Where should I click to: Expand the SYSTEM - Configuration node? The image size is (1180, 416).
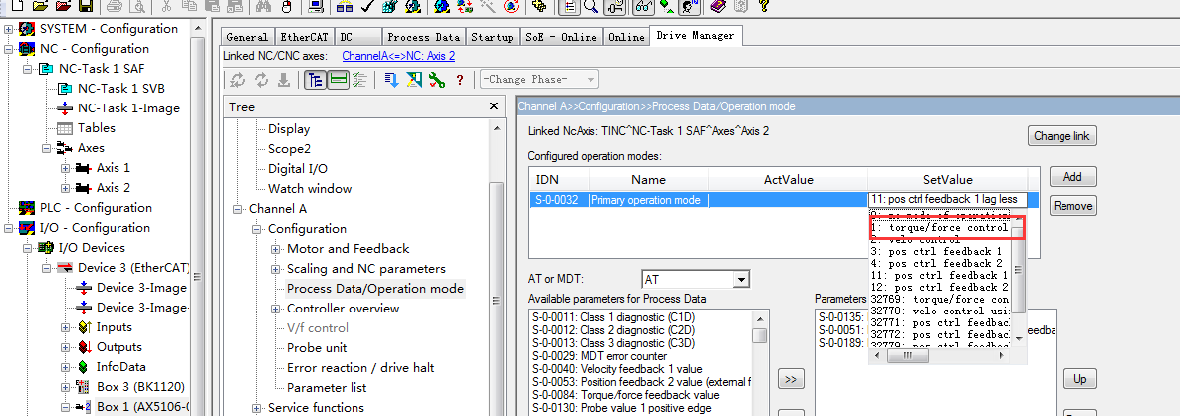click(9, 29)
